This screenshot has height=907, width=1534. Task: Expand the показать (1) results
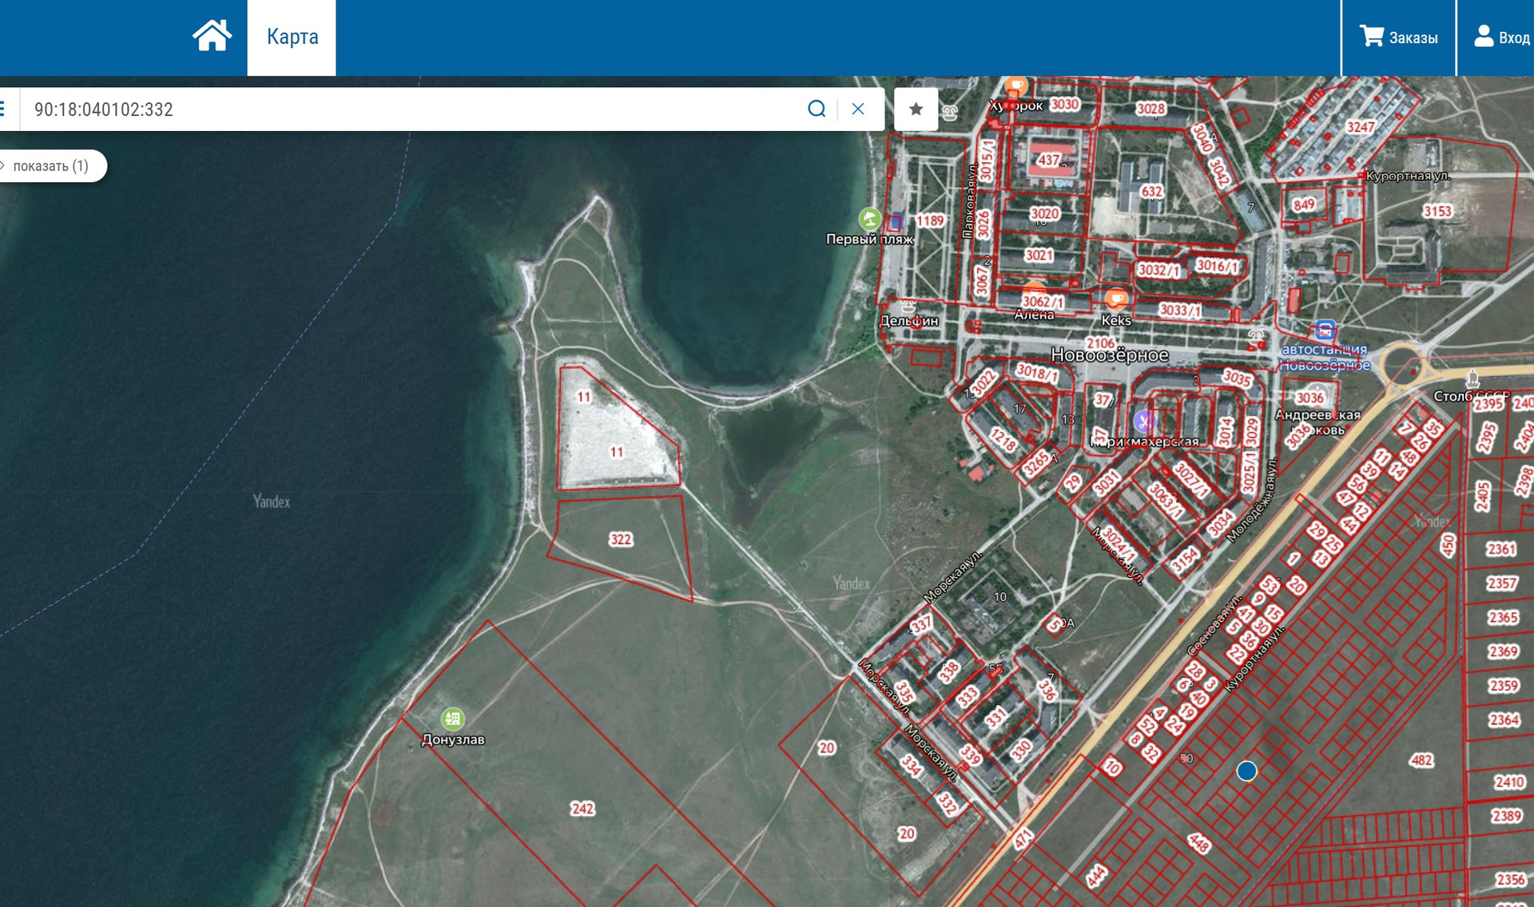click(x=50, y=166)
